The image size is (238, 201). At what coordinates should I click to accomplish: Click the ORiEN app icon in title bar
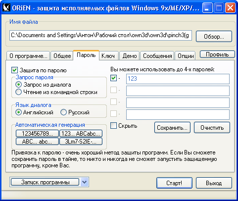[x=6, y=8]
